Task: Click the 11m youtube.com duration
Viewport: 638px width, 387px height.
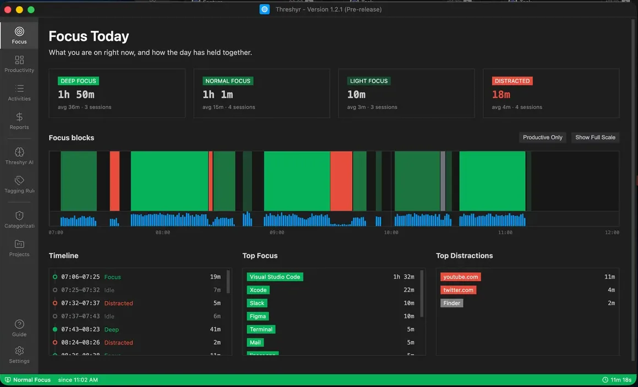Action: pyautogui.click(x=609, y=277)
